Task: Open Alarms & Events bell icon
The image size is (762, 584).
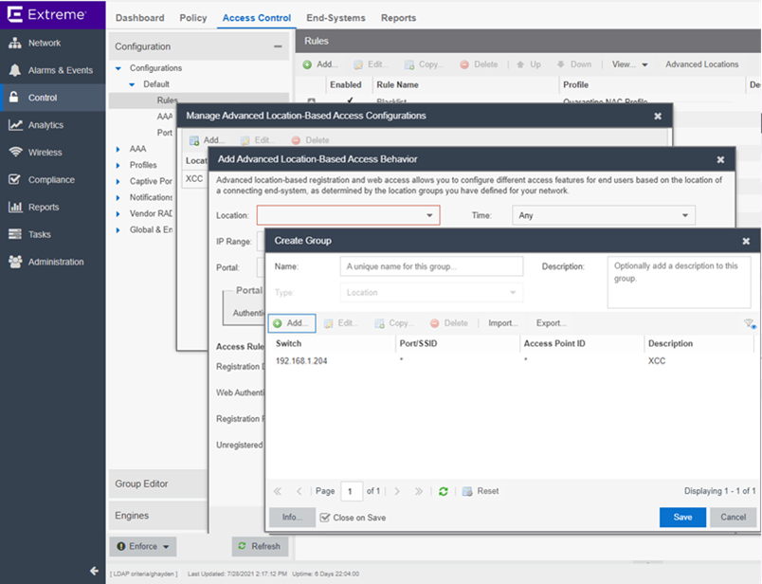Action: pos(15,70)
